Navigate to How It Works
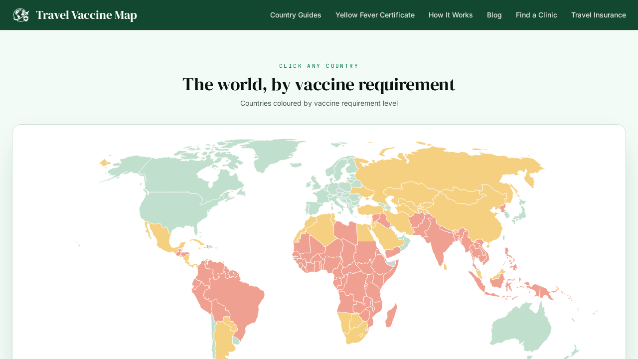Screen dimensions: 638x359 tap(451, 15)
